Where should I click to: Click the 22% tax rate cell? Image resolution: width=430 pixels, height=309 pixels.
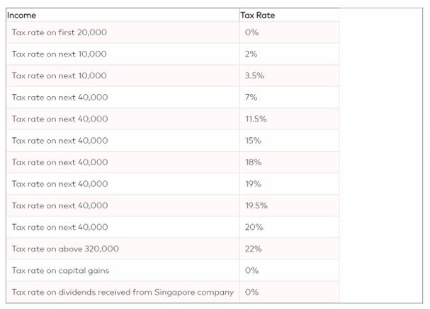254,249
